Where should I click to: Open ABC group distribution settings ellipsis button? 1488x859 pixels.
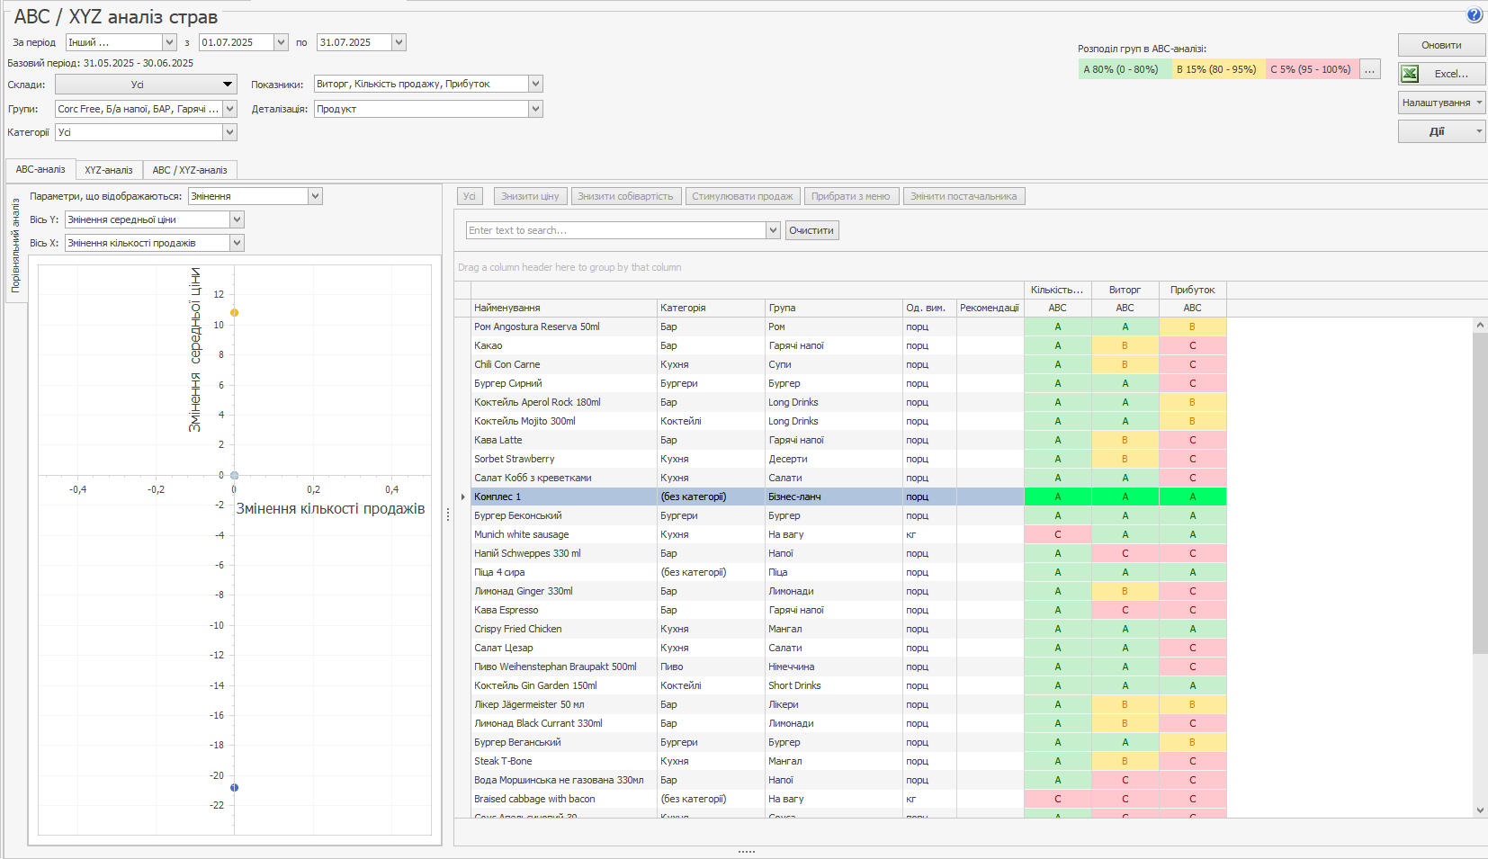(x=1369, y=69)
